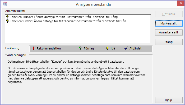Image resolution: width=185 pixels, height=105 pixels.
Task: Click the green question mark Förslag icon
Action: click(80, 48)
